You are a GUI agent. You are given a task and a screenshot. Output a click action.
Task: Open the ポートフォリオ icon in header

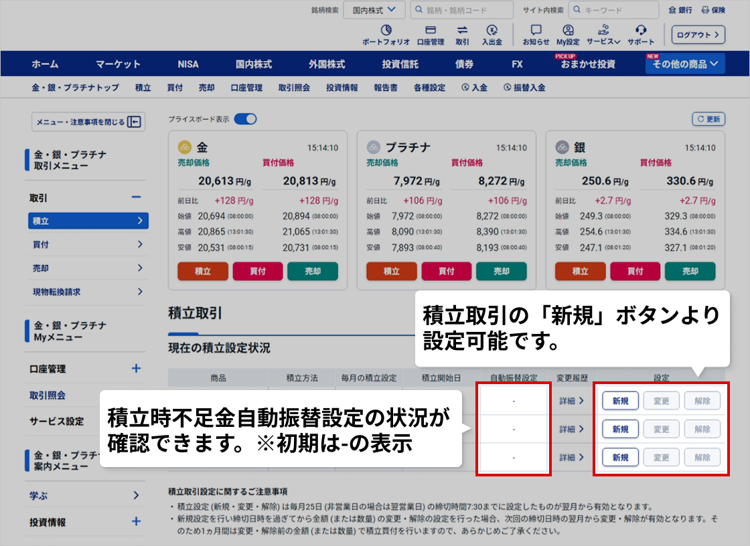(x=386, y=30)
